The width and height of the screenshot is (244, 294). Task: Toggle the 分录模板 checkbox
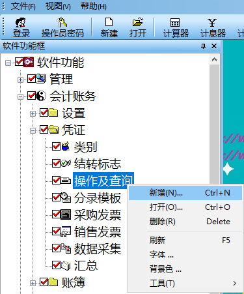pos(56,198)
